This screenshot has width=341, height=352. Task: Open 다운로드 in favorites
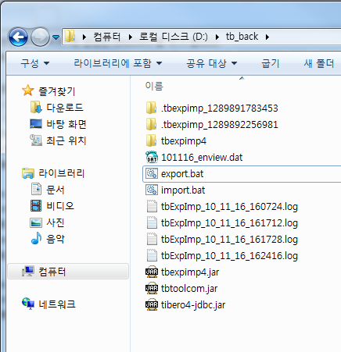click(x=65, y=108)
